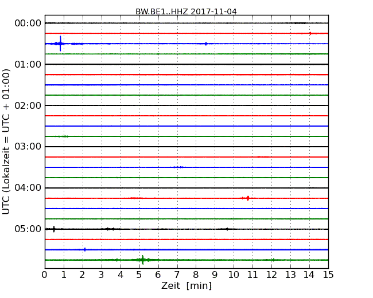Screen dimensions: 373x298
Task: Click the 14 tick label on the minute axis
Action: coord(309,275)
